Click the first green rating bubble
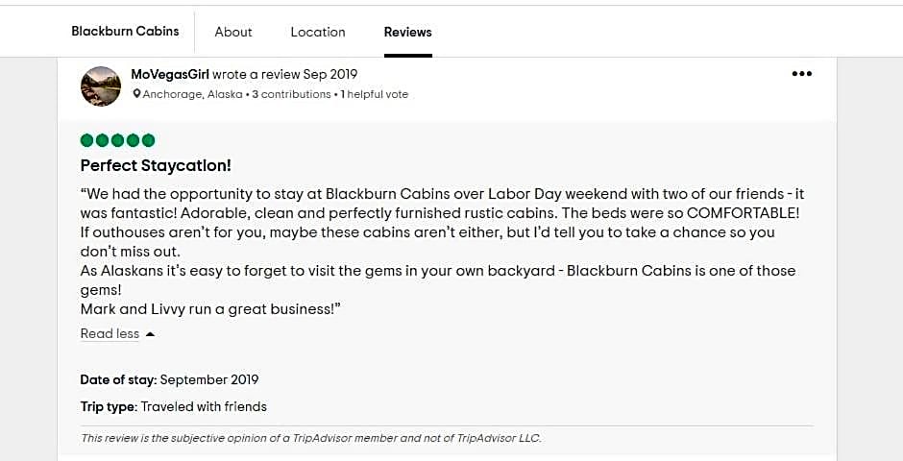 coord(87,140)
